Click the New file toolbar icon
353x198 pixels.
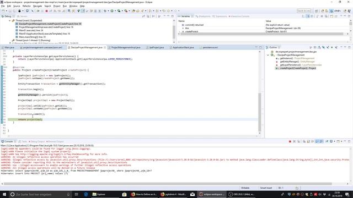3,11
